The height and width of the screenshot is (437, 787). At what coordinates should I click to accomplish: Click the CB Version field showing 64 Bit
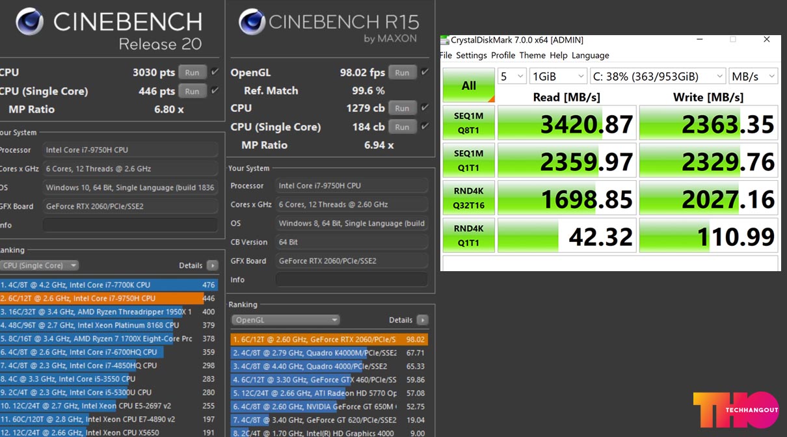(x=352, y=242)
